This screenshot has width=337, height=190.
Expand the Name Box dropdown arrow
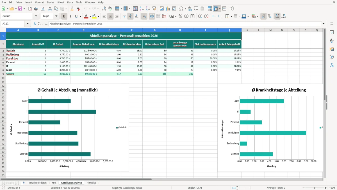(27, 24)
